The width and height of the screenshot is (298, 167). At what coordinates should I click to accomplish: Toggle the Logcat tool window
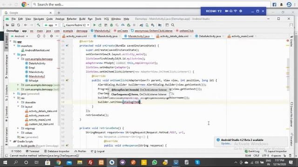tap(98, 151)
